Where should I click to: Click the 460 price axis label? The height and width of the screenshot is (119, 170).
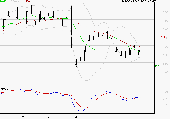tap(165, 64)
